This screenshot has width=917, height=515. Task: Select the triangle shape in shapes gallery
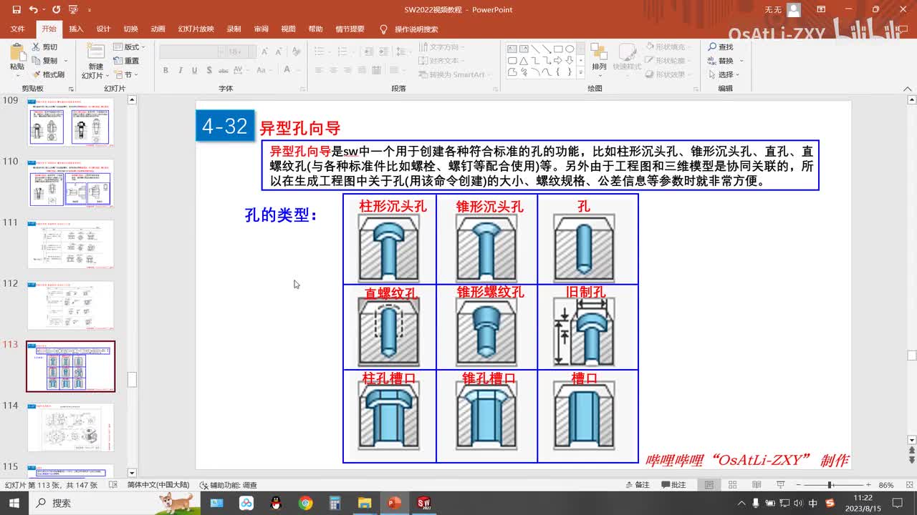click(524, 60)
